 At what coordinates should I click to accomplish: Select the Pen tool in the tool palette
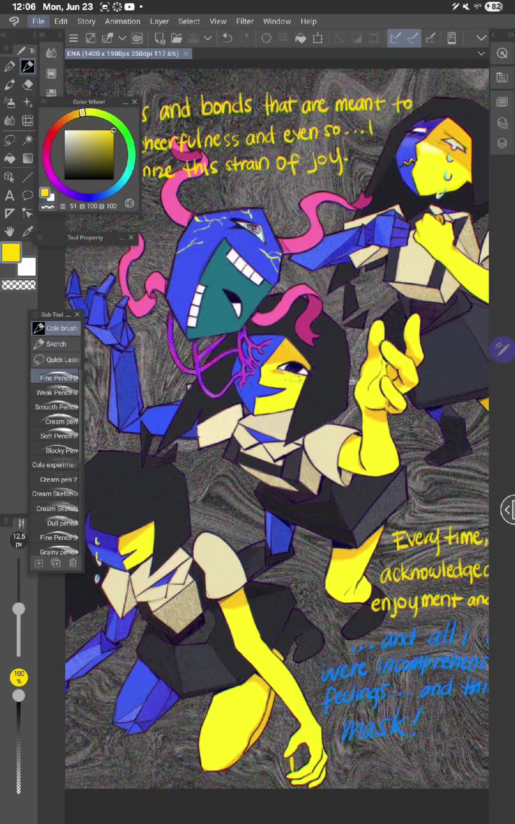9,66
